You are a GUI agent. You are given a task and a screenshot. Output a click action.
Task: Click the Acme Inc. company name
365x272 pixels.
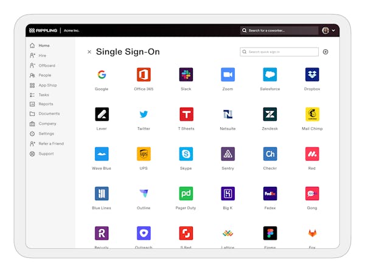click(x=71, y=30)
